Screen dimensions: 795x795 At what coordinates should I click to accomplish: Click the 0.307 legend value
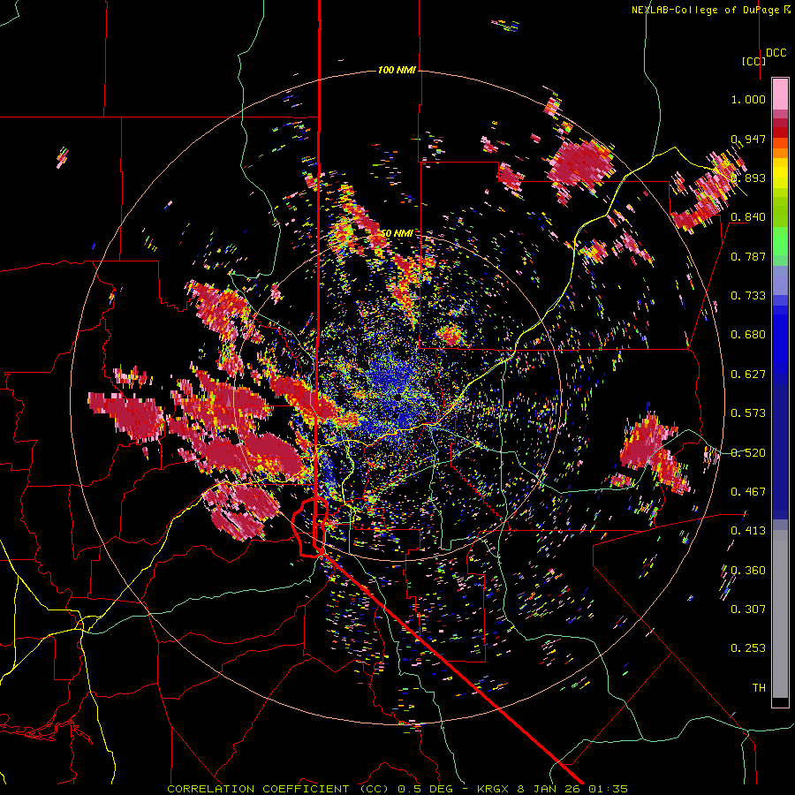[x=748, y=609]
